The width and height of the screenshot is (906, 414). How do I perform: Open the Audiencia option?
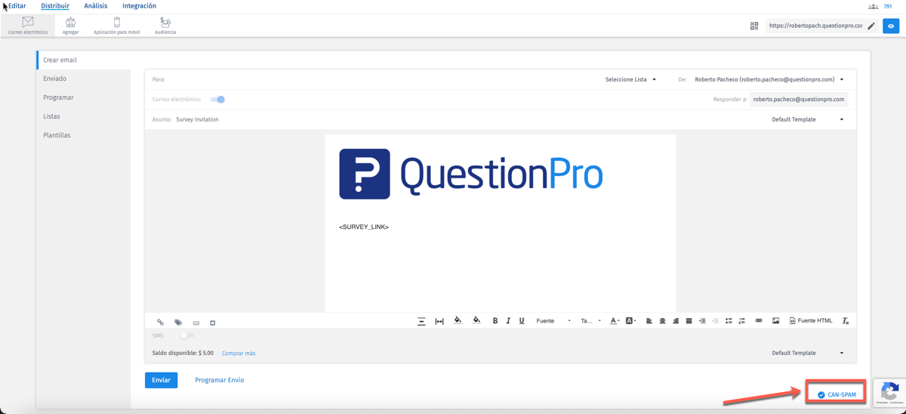click(165, 26)
